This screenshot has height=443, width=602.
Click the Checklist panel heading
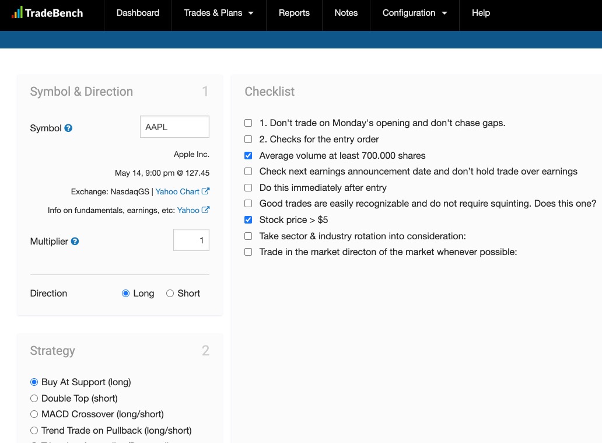[269, 92]
